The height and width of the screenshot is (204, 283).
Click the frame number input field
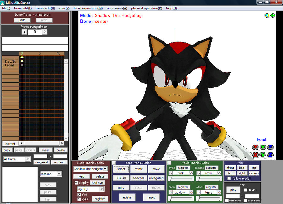[34, 31]
